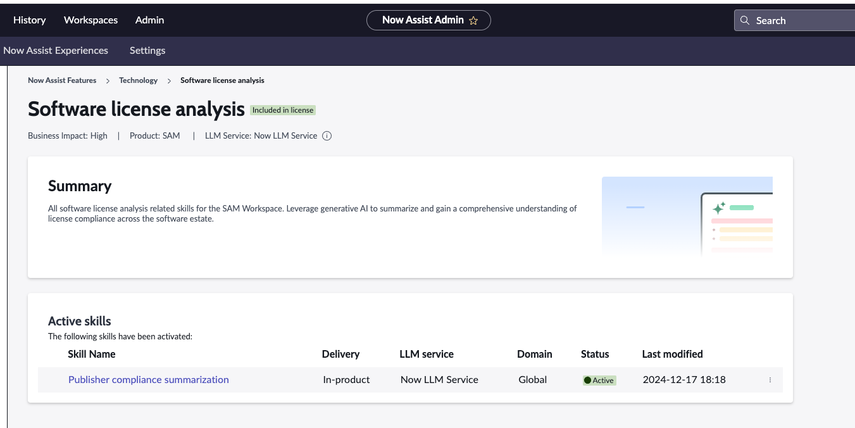Viewport: 855px width, 428px height.
Task: Open the Admin menu
Action: [x=150, y=20]
